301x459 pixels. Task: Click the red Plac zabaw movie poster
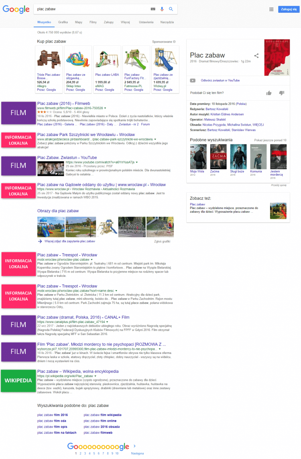277,57
